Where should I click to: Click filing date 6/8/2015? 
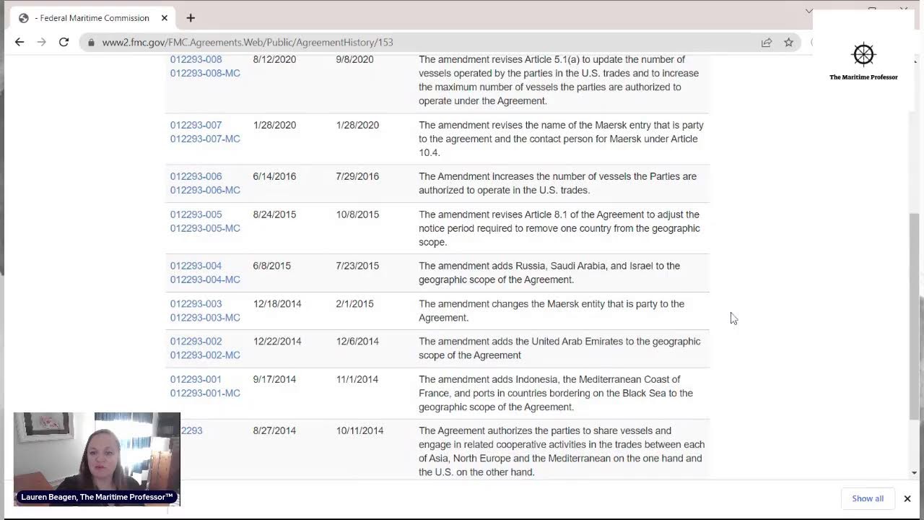[x=271, y=266]
